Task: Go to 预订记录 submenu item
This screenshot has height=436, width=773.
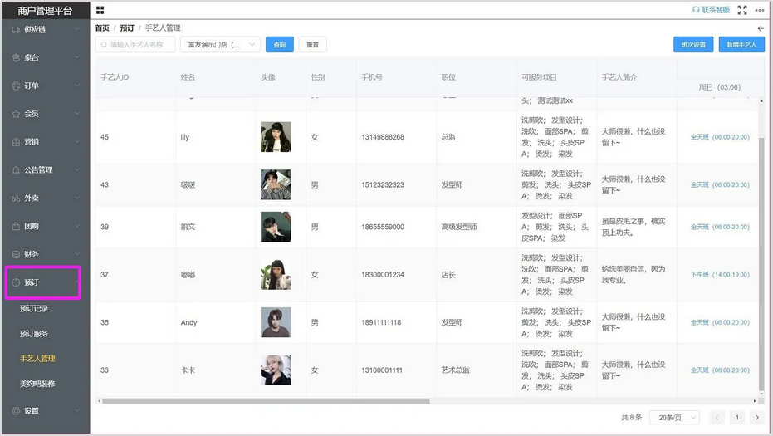Action: (34, 308)
